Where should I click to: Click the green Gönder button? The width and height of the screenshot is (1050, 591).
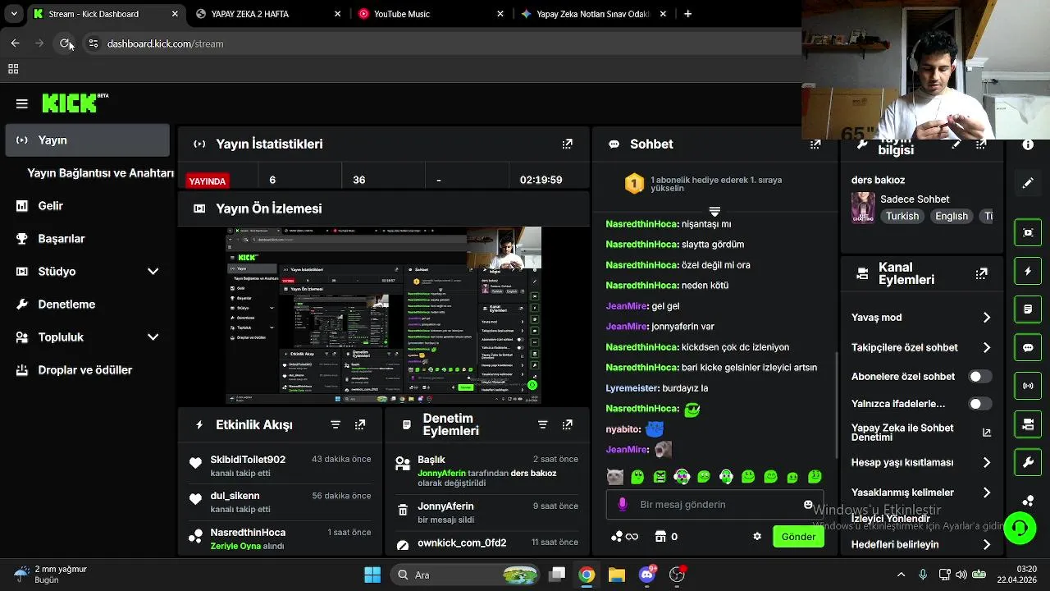tap(798, 537)
